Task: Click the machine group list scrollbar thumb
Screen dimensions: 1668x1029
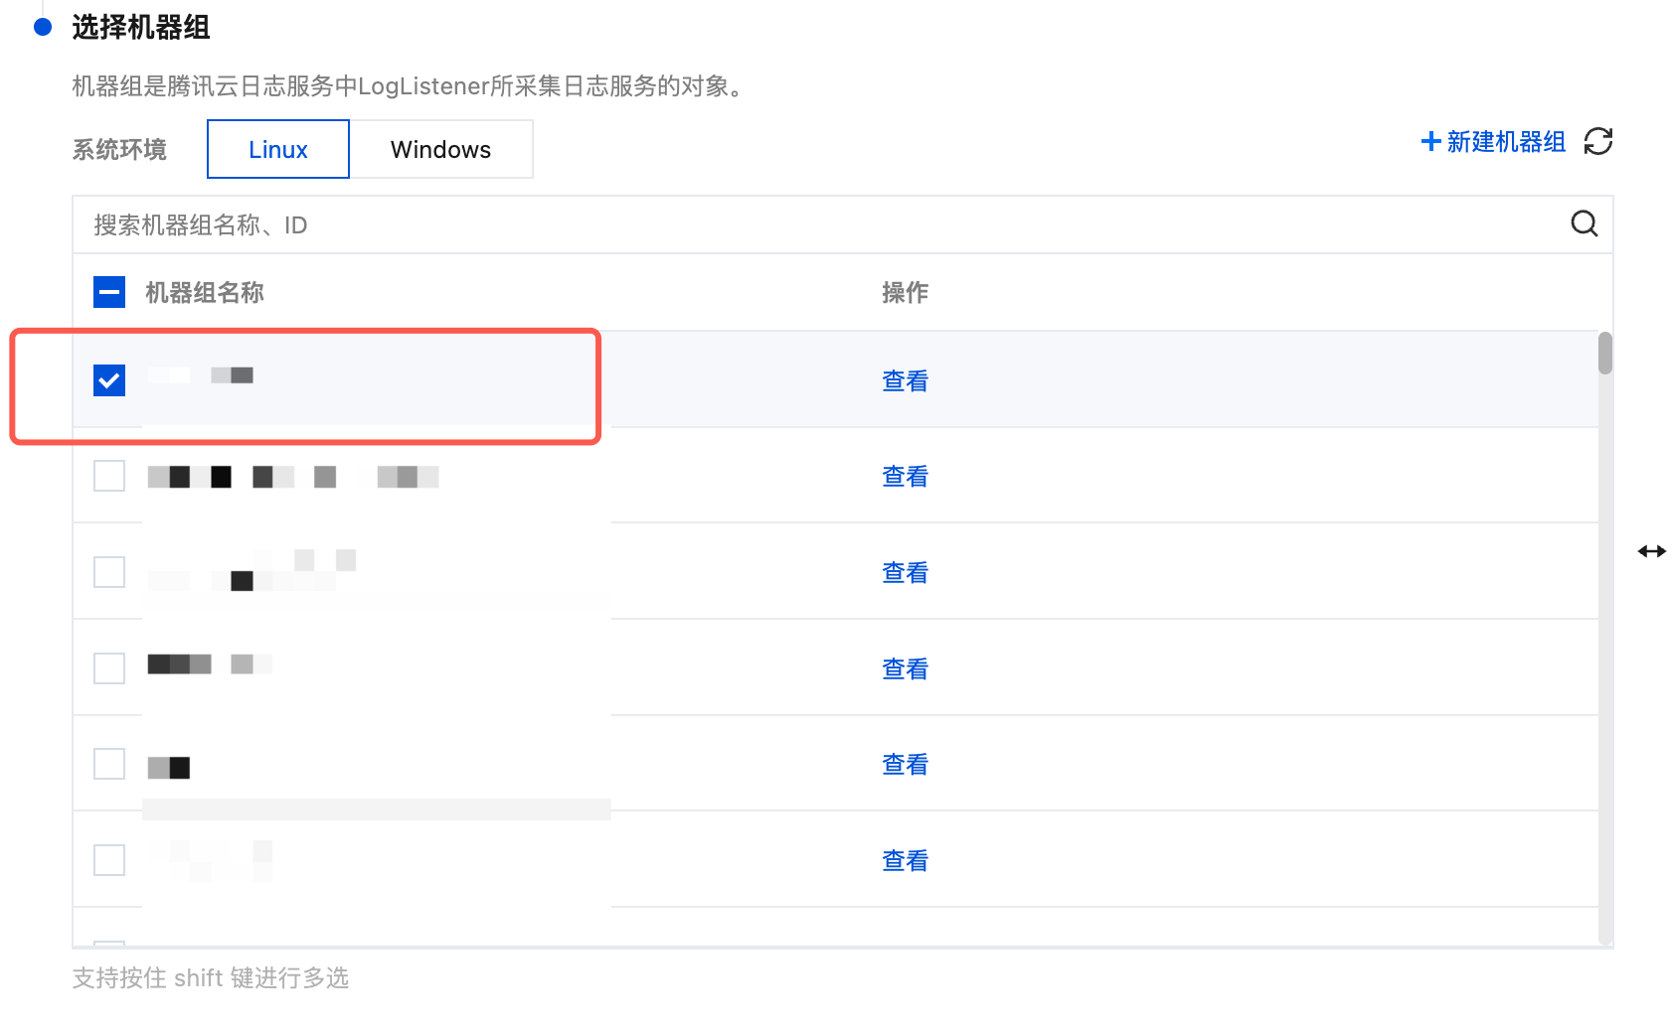Action: coord(1604,354)
